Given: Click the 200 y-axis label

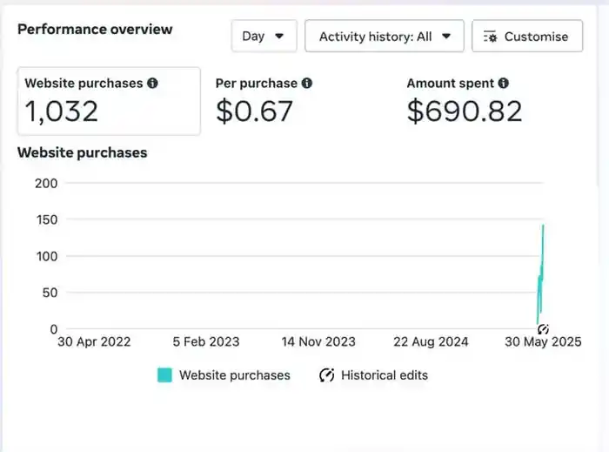Looking at the screenshot, I should click(x=46, y=183).
